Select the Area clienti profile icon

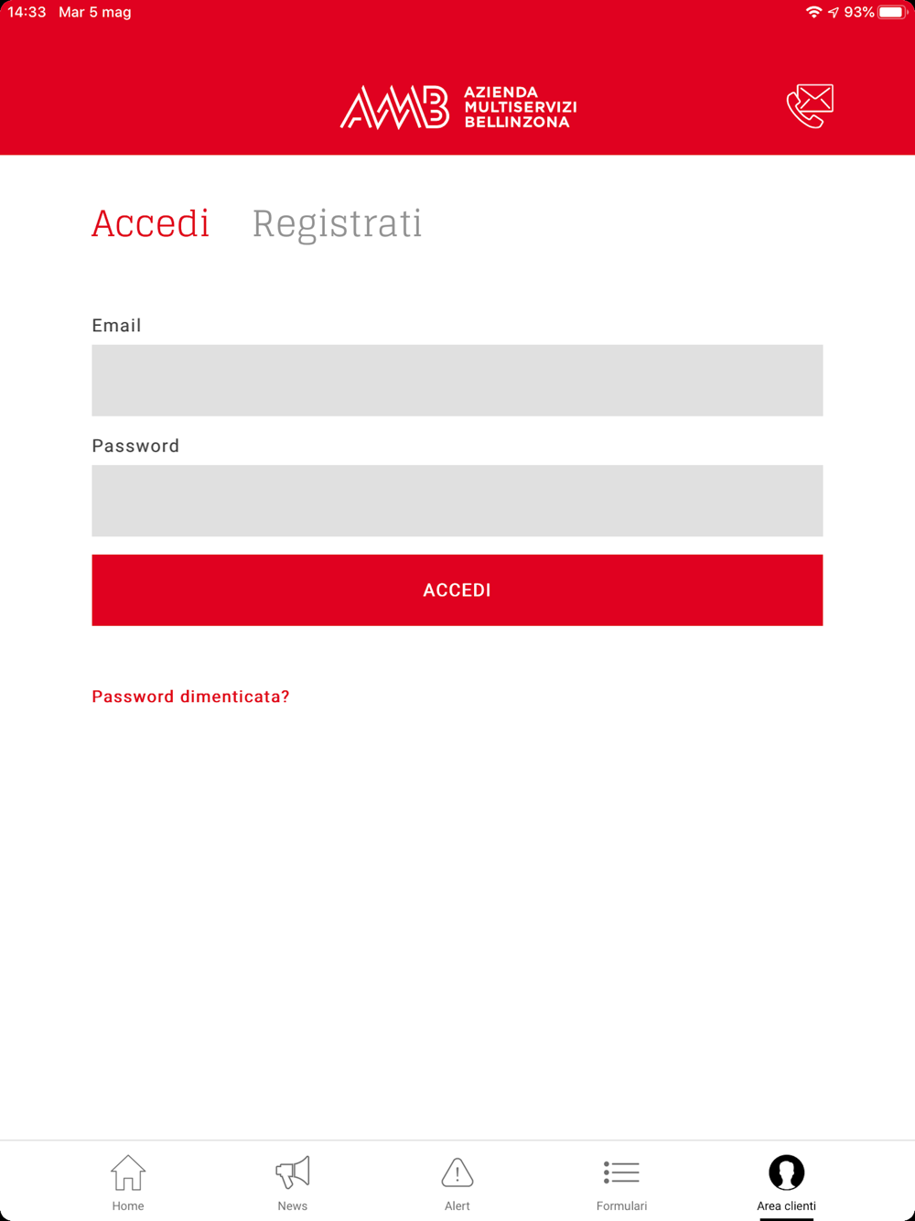pos(786,1172)
